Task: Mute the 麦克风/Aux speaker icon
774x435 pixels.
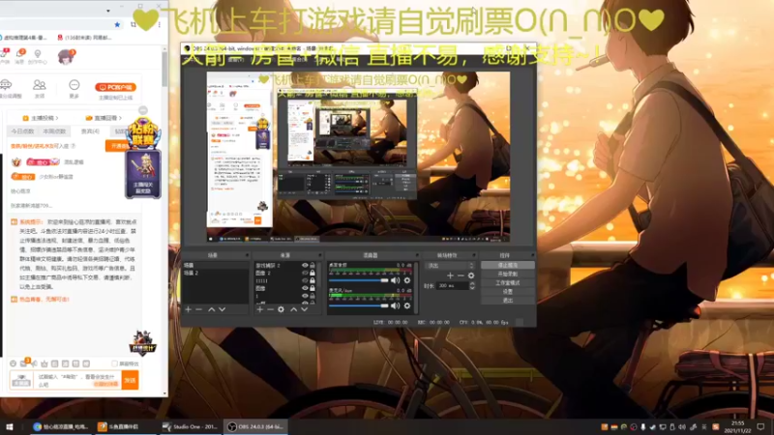Action: (x=396, y=305)
